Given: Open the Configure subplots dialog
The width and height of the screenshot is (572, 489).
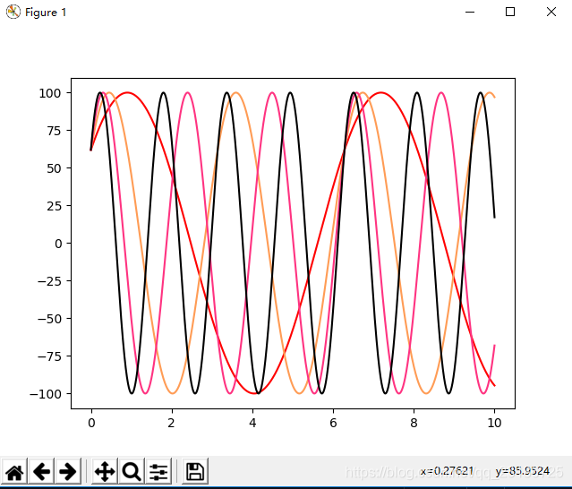Looking at the screenshot, I should coord(158,471).
